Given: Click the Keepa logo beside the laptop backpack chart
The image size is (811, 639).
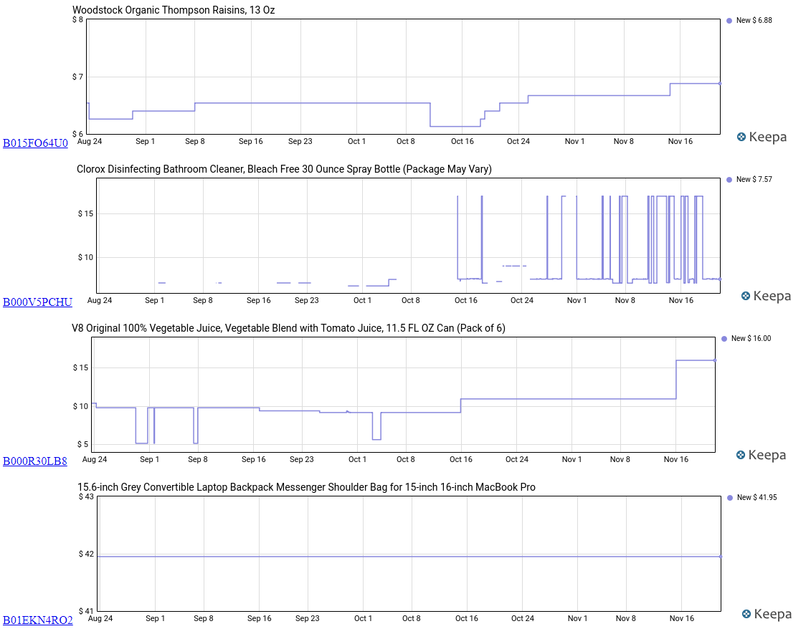Looking at the screenshot, I should [x=766, y=614].
